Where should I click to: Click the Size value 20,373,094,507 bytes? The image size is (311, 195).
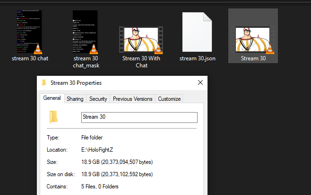(x=117, y=162)
